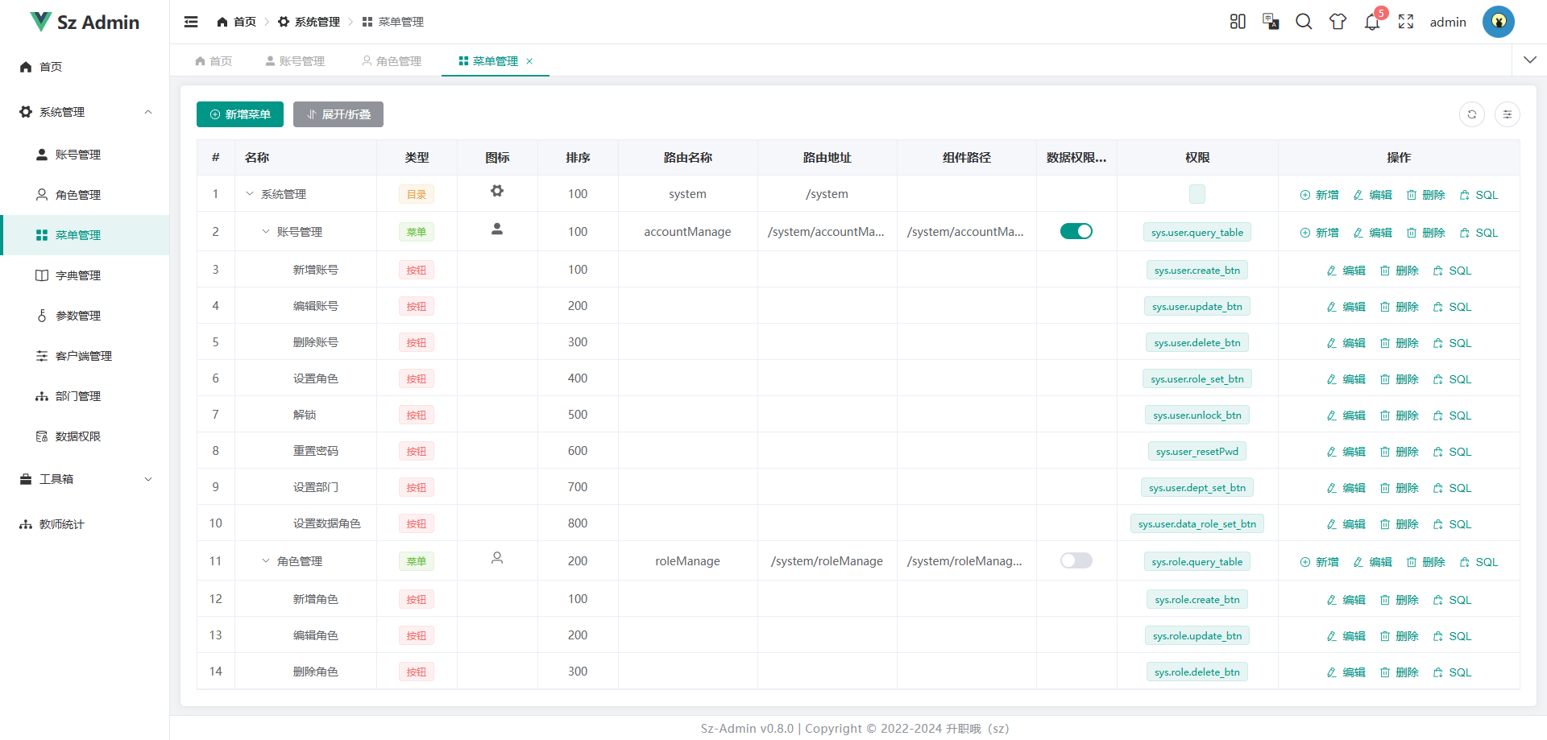
Task: Click the 展开/折叠 button
Action: [338, 114]
